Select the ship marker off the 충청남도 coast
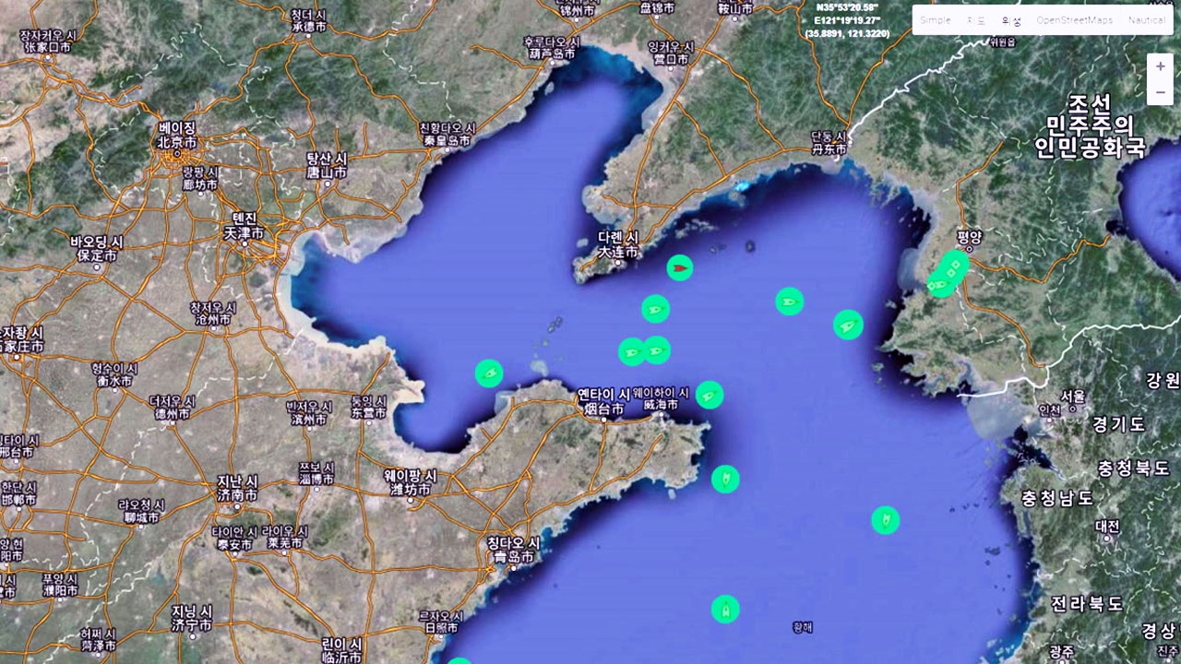Viewport: 1181px width, 664px height. point(886,520)
